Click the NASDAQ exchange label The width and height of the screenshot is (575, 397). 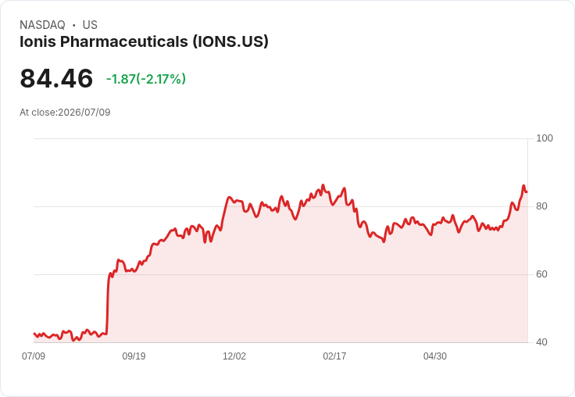[42, 25]
